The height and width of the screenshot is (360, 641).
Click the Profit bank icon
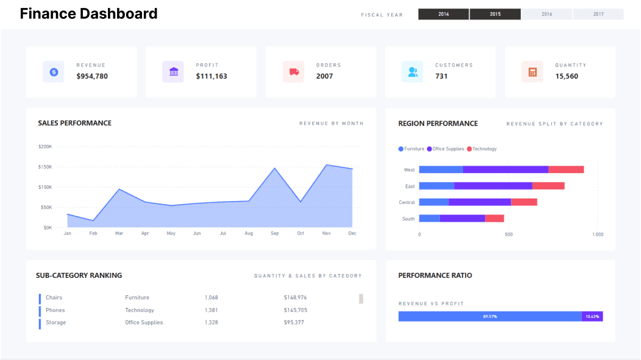click(172, 71)
